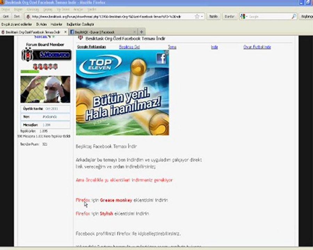Viewport: 313px width, 250px height.
Task: Click the 'Google Reklamları' link
Action: [x=91, y=47]
